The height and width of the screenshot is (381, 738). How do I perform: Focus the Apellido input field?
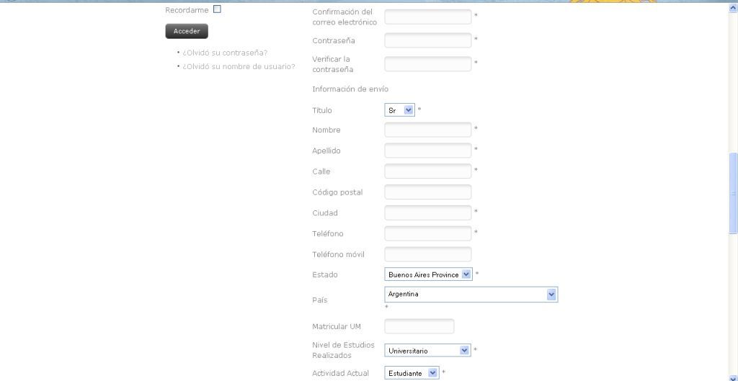coord(428,151)
